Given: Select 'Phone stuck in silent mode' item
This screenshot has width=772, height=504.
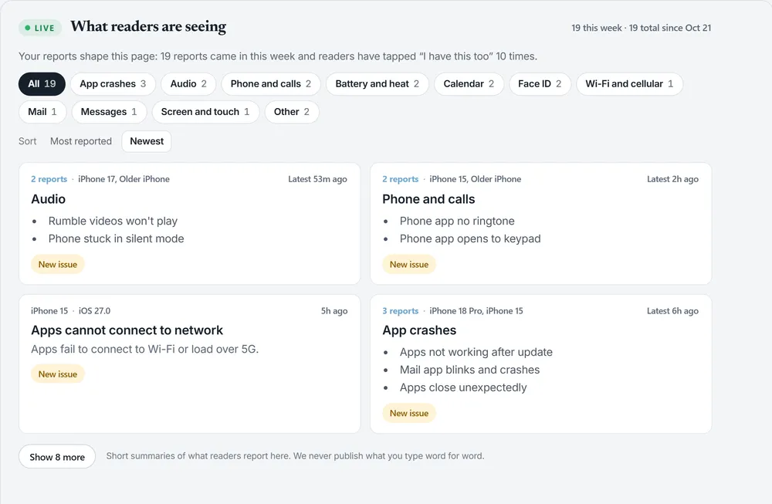Looking at the screenshot, I should [117, 238].
